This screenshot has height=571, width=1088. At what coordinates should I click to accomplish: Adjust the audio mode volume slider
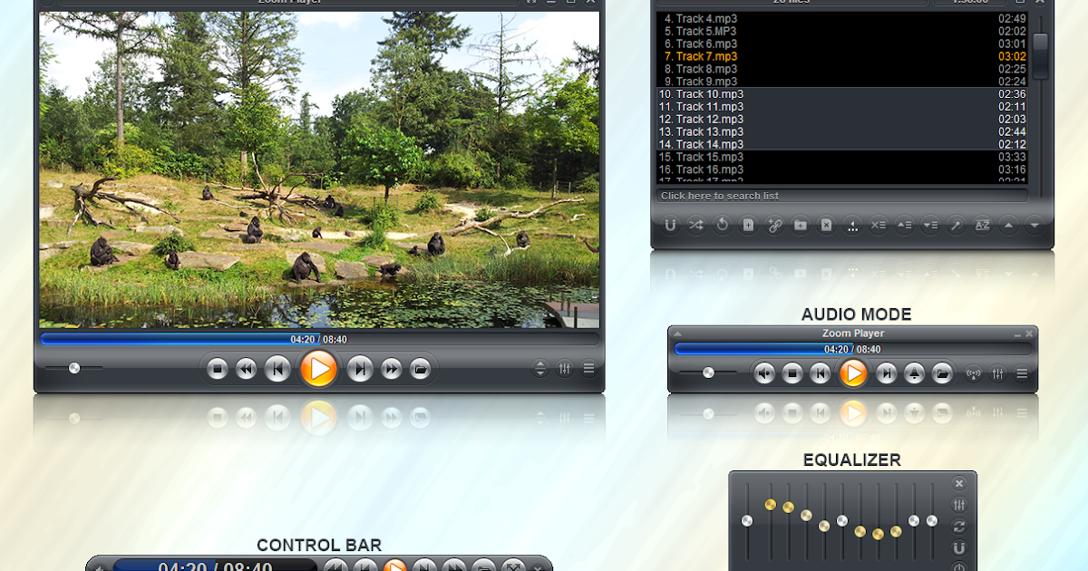(x=709, y=373)
